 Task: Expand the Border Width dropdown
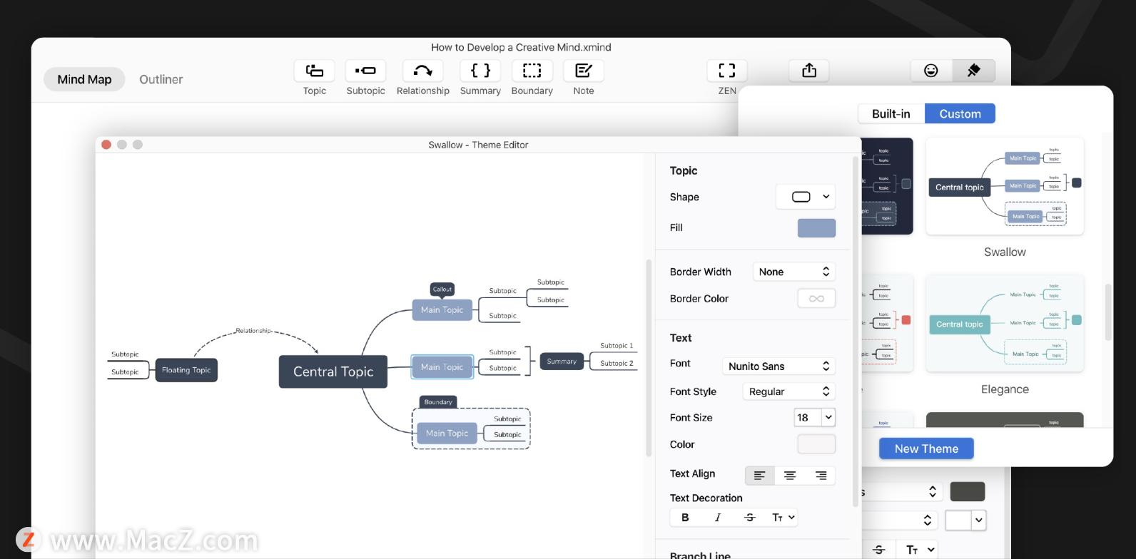coord(793,272)
